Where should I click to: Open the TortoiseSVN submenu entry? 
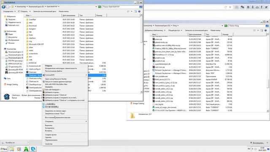[x=65, y=75]
